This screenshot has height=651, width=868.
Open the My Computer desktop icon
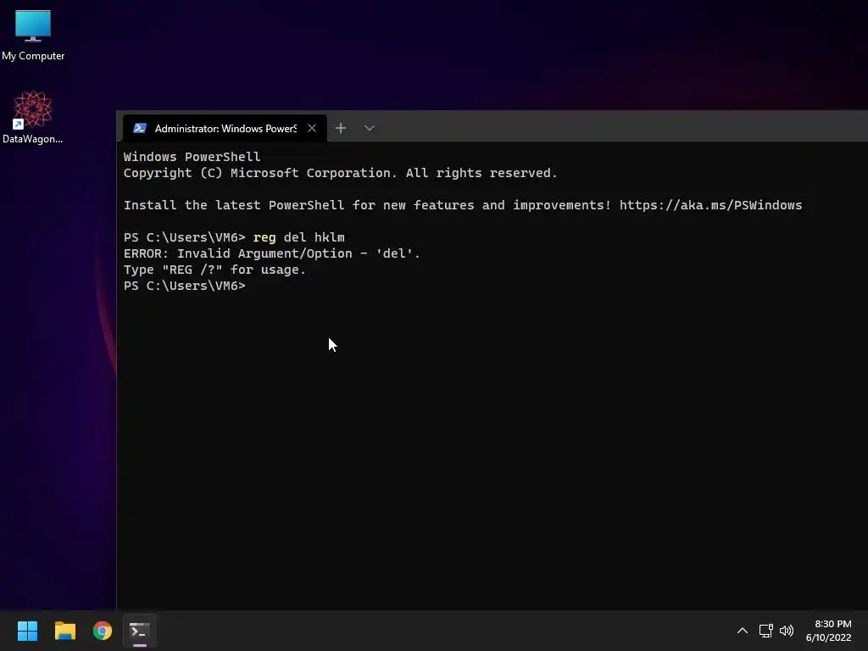pyautogui.click(x=33, y=34)
